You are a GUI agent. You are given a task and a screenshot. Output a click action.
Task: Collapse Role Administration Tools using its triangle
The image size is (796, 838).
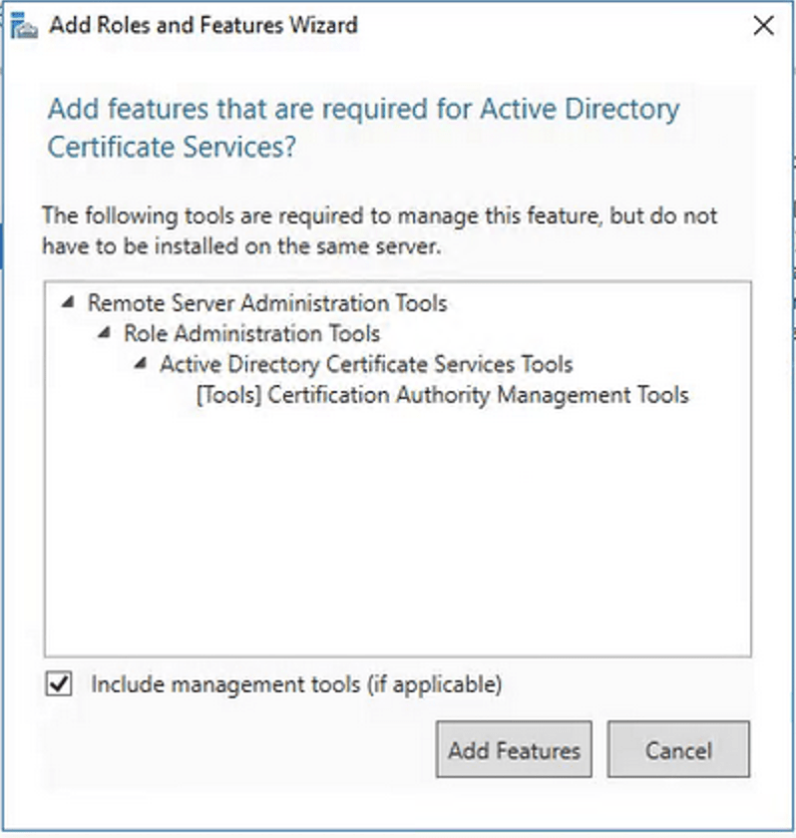104,333
